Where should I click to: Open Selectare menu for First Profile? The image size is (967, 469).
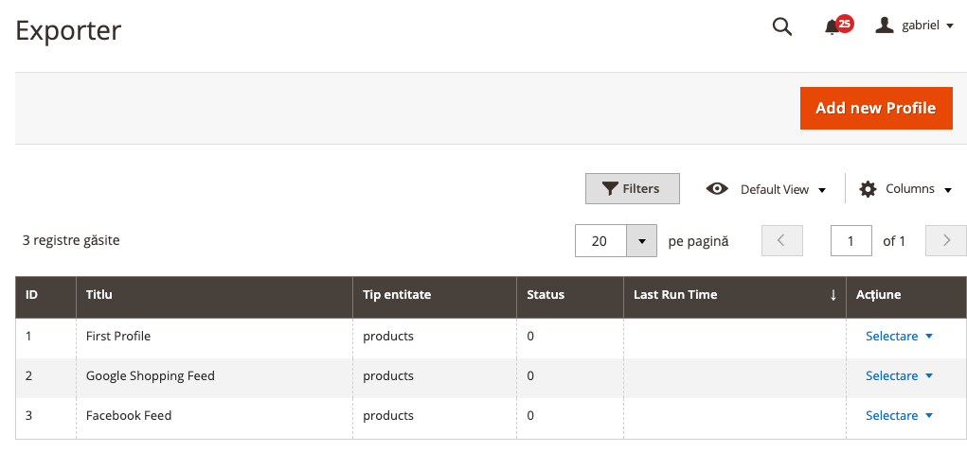point(899,336)
